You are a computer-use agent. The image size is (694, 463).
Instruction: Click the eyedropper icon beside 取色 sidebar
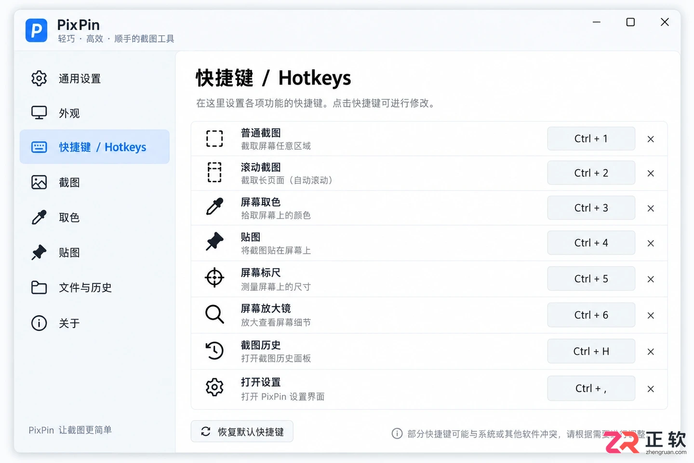click(39, 217)
